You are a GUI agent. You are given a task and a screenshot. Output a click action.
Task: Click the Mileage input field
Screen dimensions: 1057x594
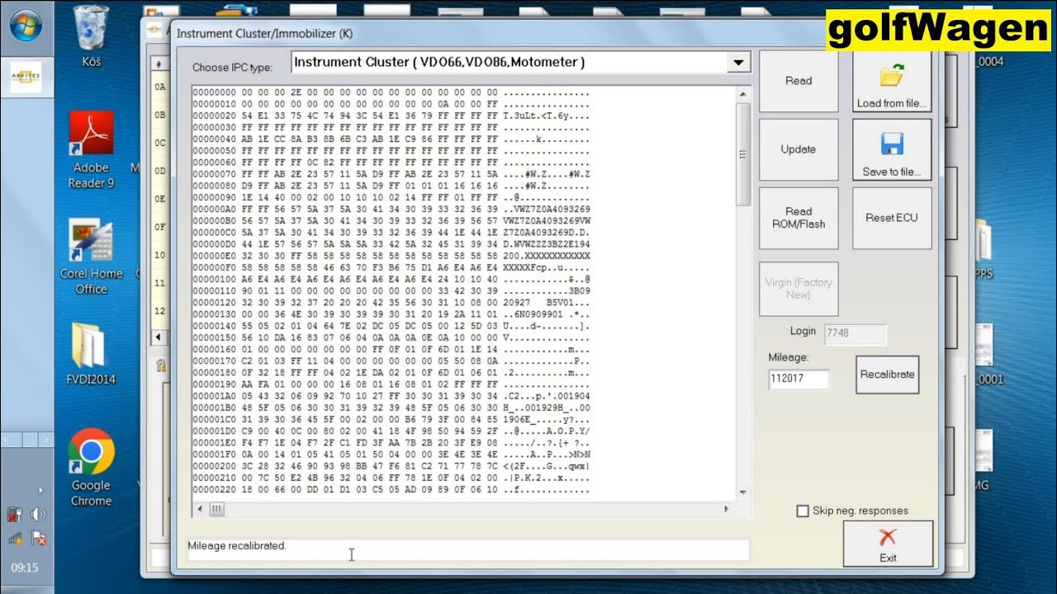point(799,379)
